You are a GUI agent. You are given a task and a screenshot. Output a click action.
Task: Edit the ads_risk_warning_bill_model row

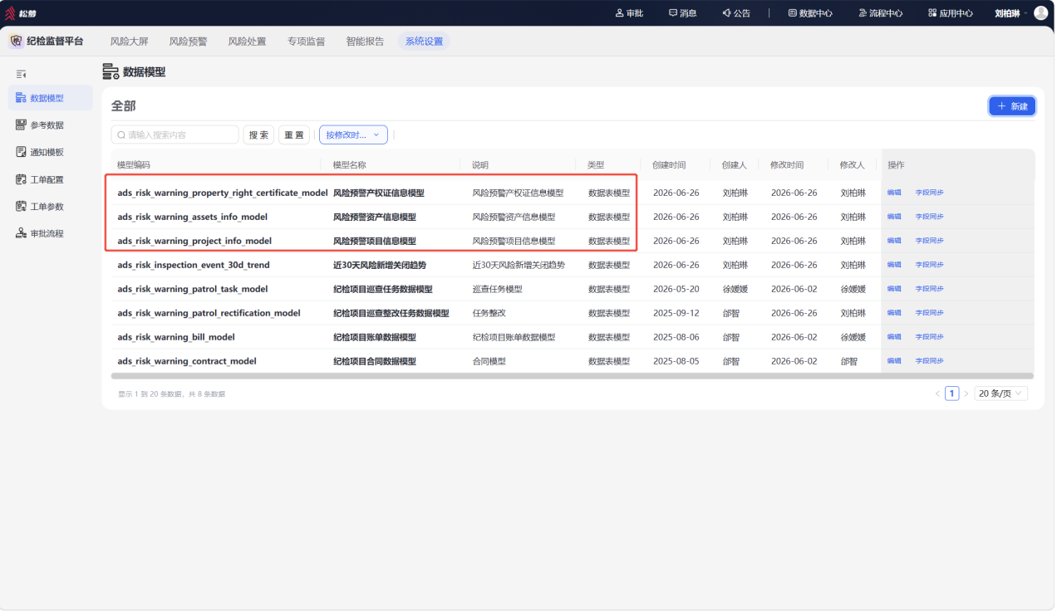pos(894,337)
